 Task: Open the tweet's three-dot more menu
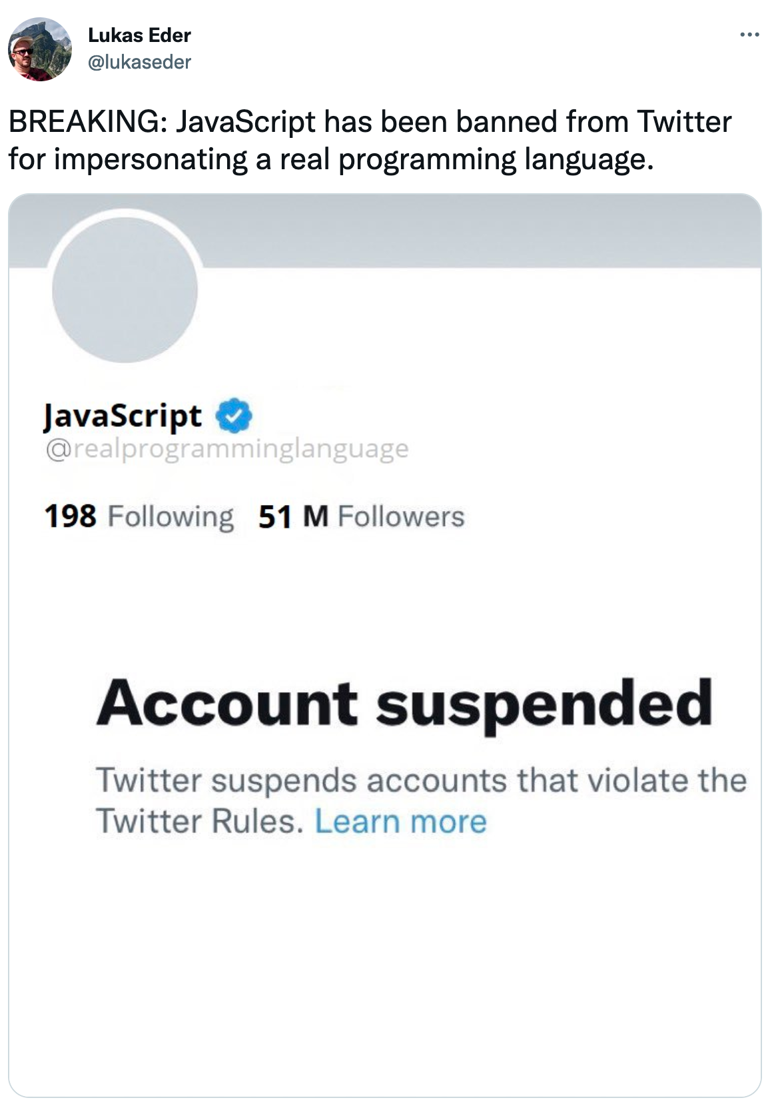click(749, 35)
